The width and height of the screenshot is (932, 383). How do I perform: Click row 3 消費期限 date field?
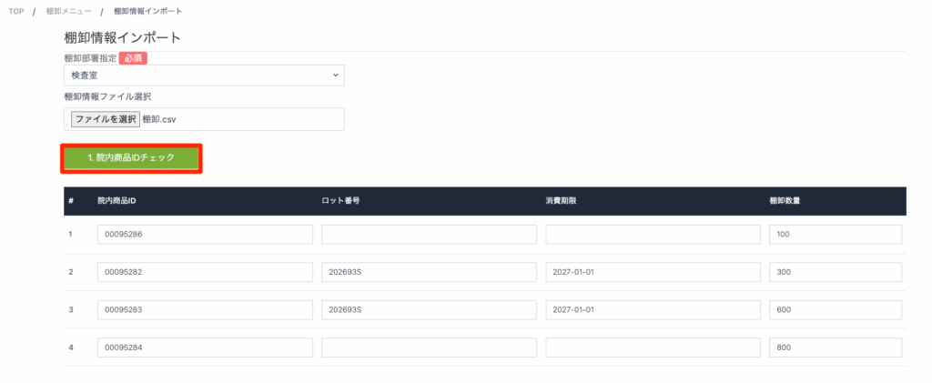pos(653,310)
